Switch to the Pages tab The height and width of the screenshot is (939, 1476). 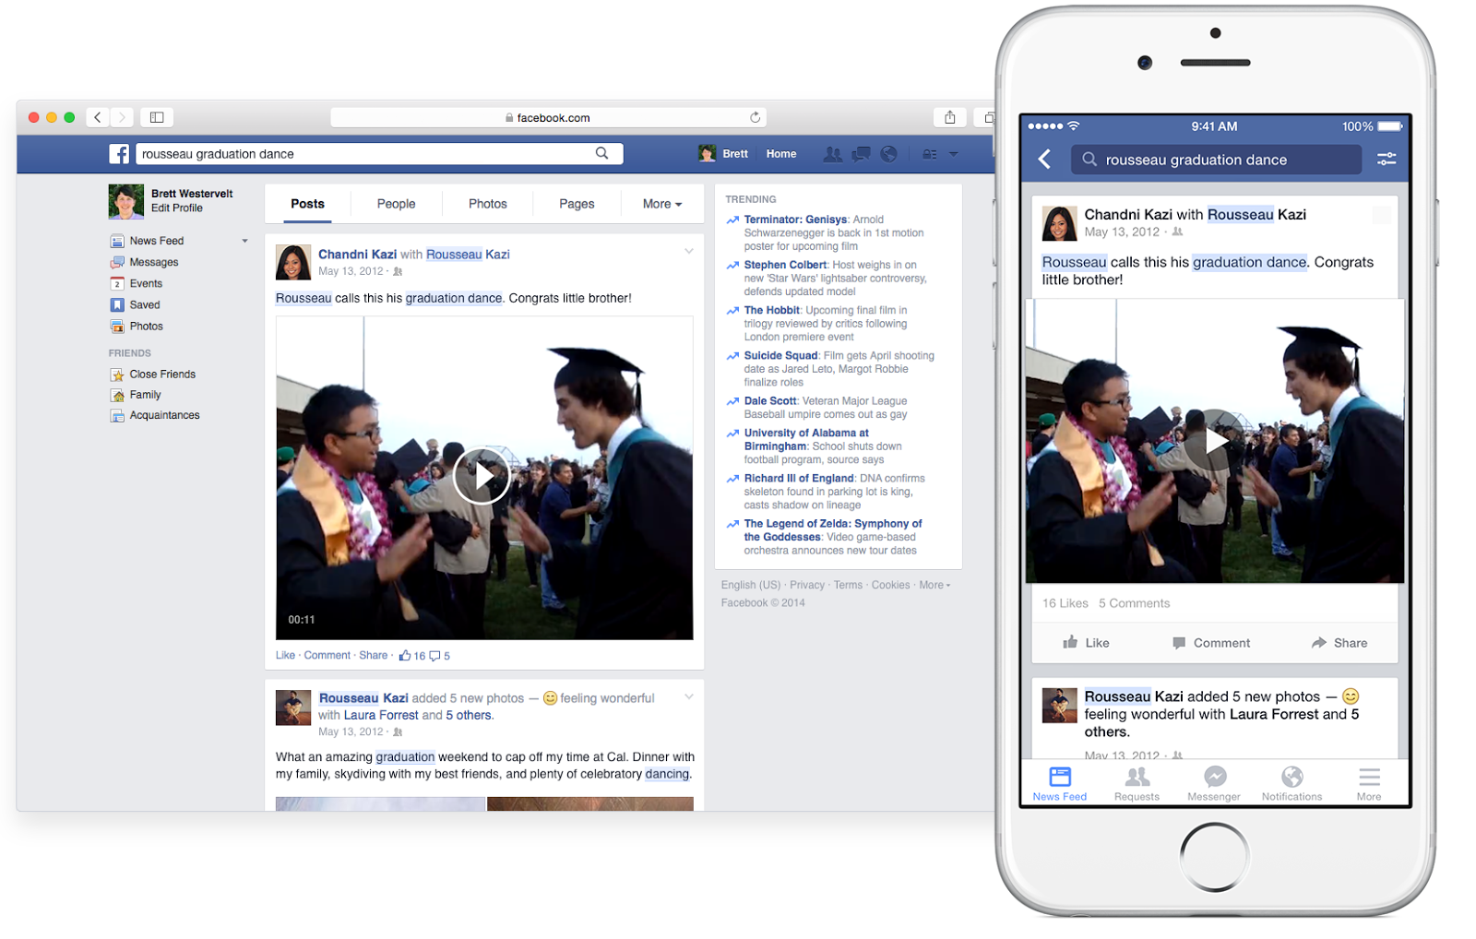(x=577, y=204)
